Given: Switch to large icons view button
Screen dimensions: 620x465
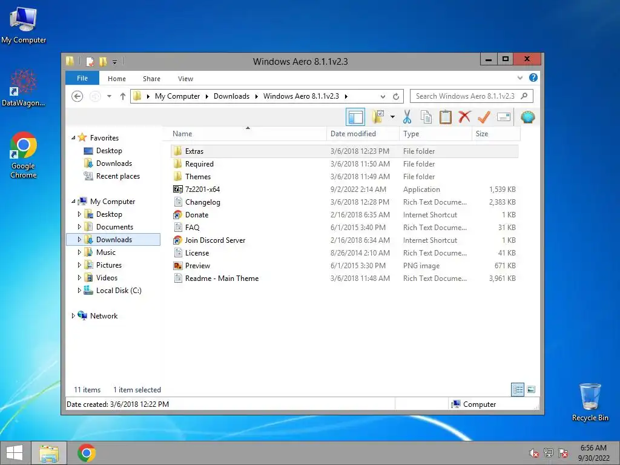Looking at the screenshot, I should click(x=531, y=390).
